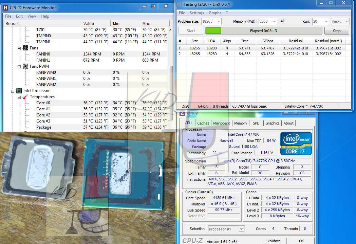The image size is (356, 244).
Task: Click the Specification field in CPU-Z
Action: (x=259, y=161)
